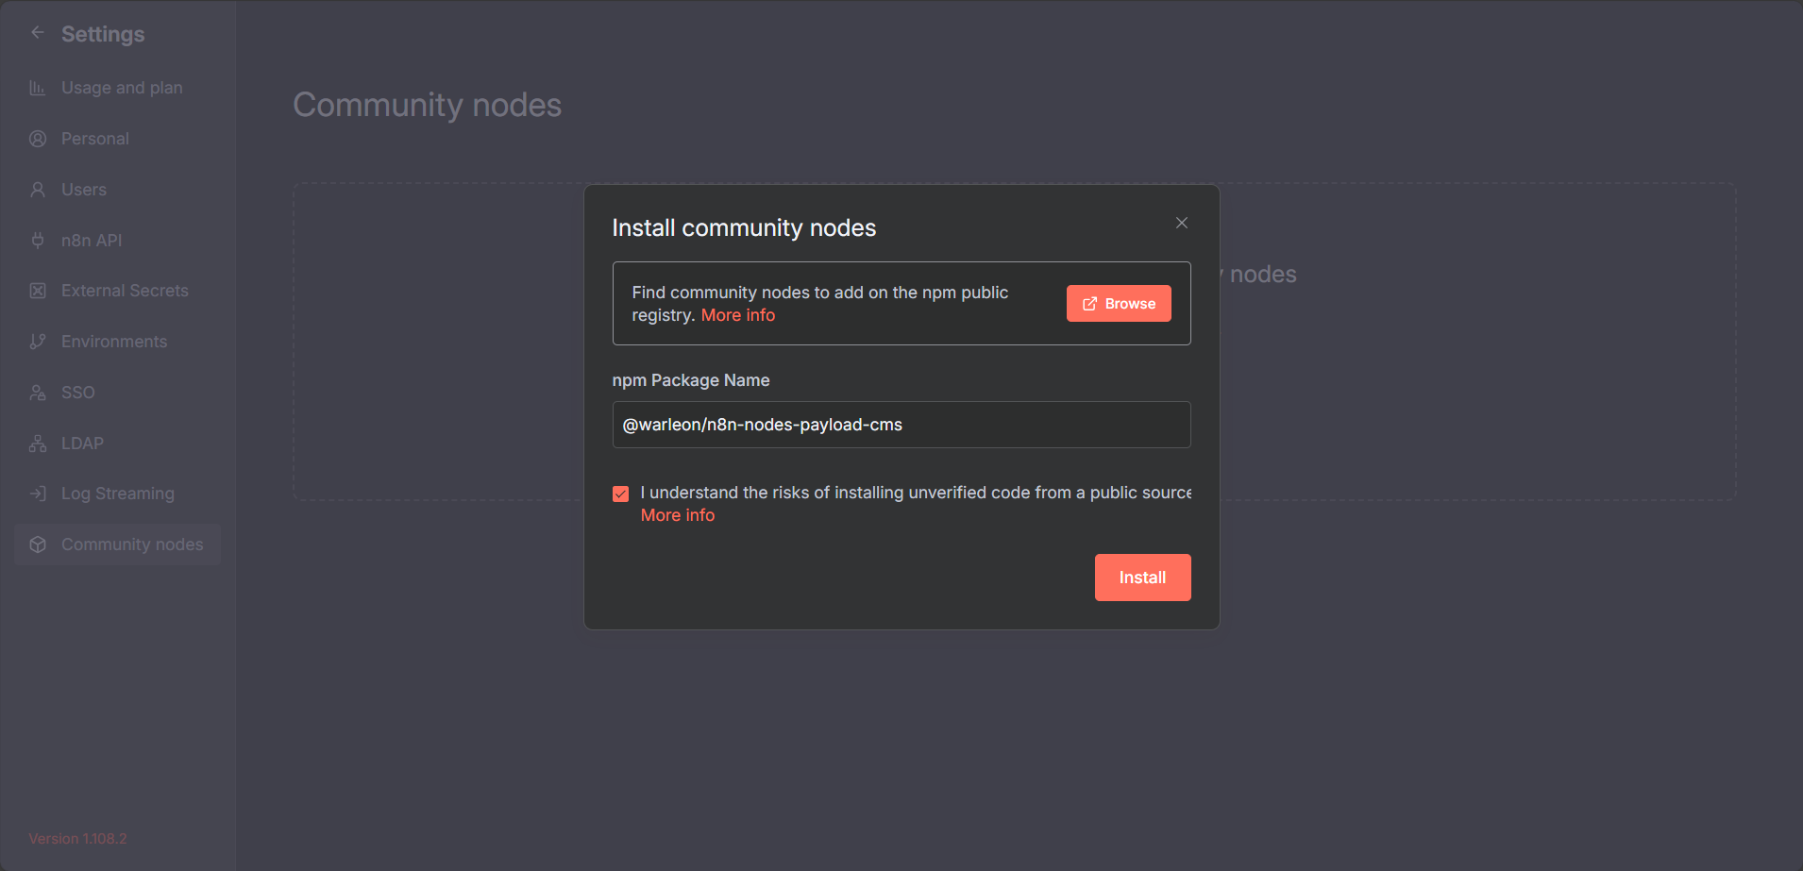This screenshot has height=871, width=1803.
Task: Open More info link under risks checkbox
Action: pos(678,515)
